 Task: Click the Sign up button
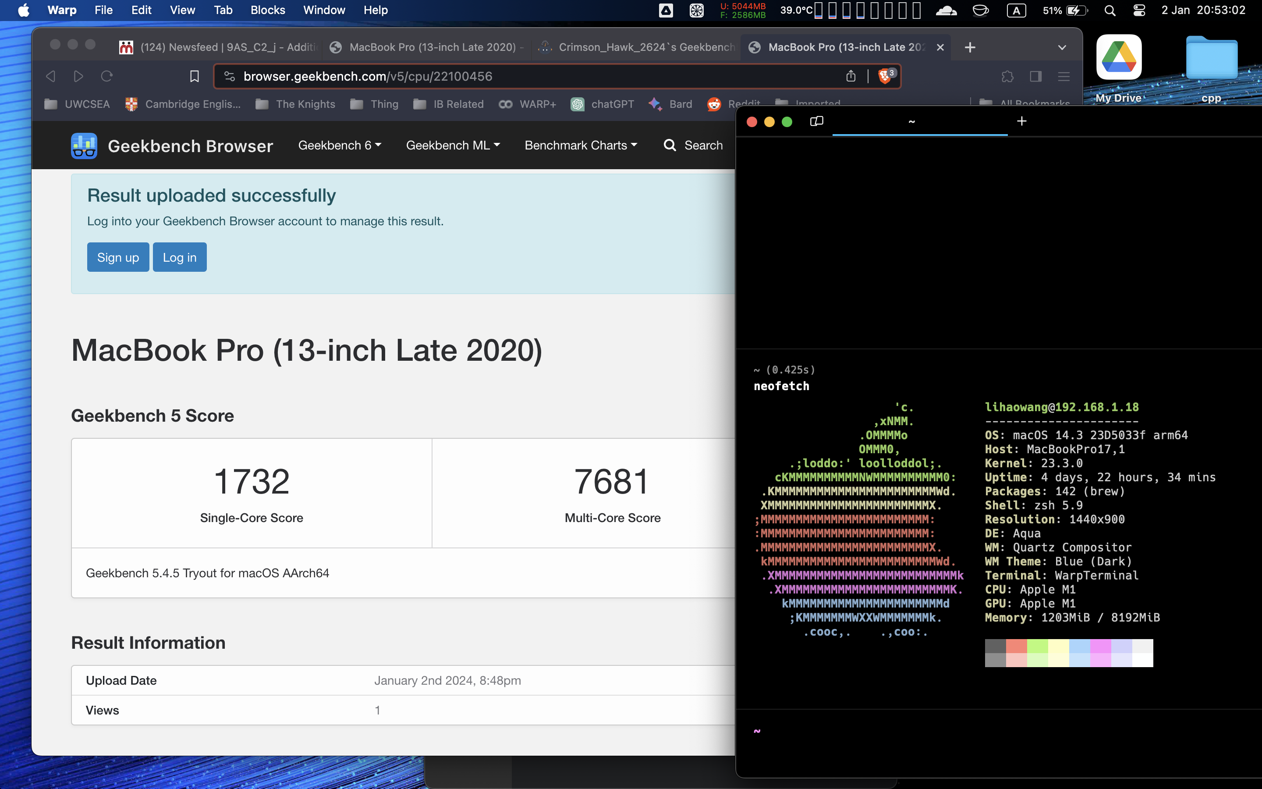point(118,257)
